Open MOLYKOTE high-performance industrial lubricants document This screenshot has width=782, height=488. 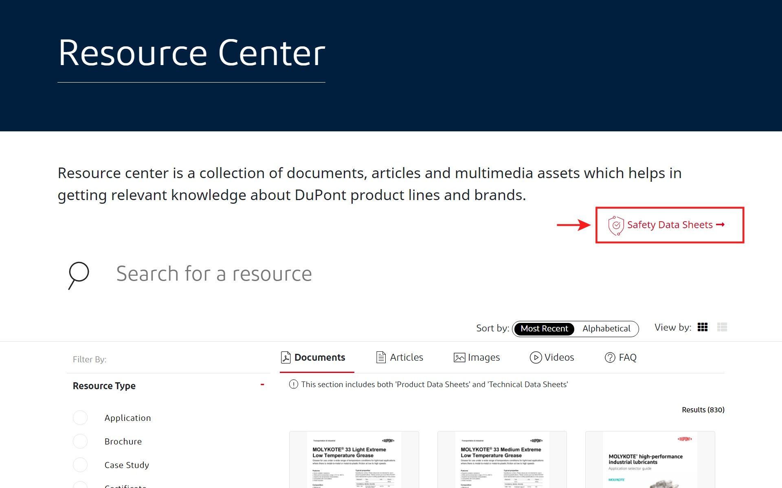click(650, 460)
